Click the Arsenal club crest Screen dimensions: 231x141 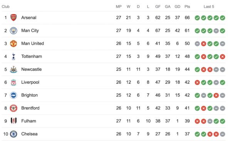(13, 18)
